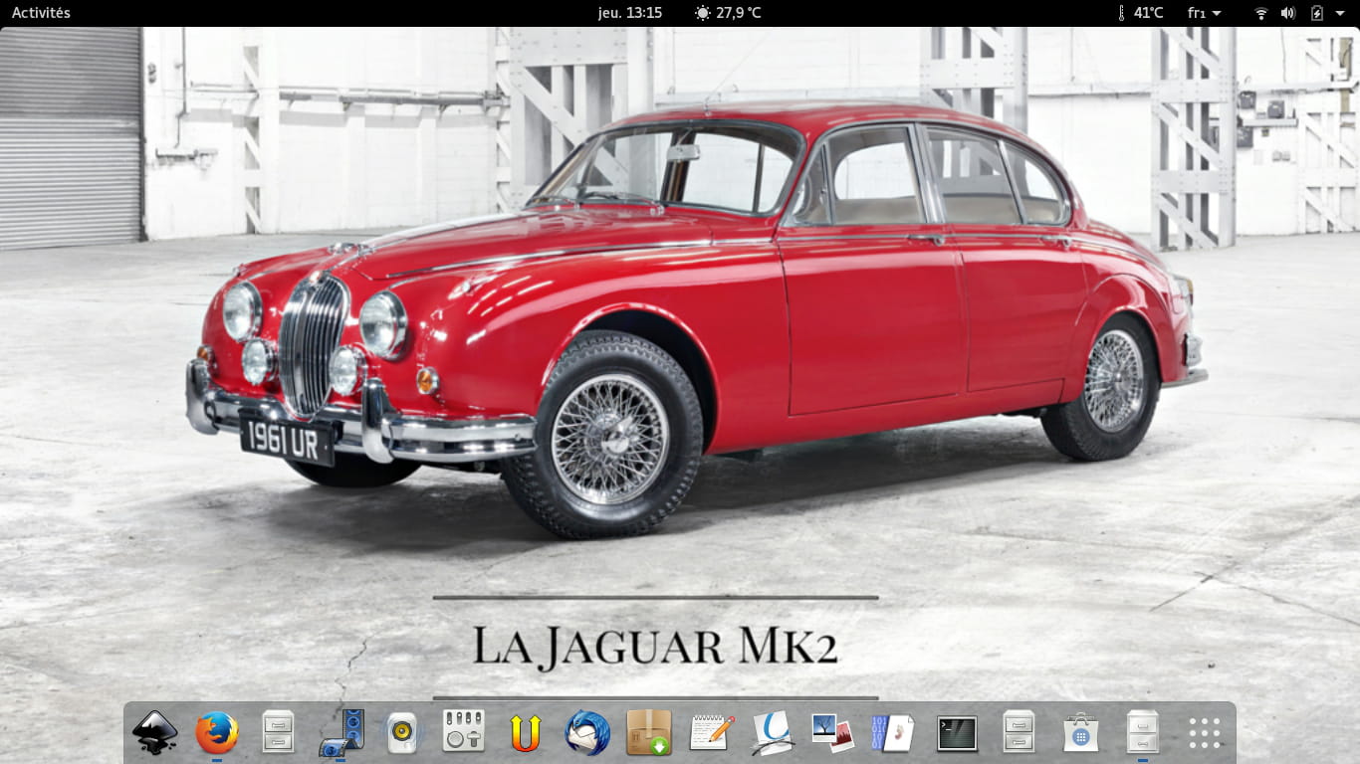
Task: Launch the binary digits hex editor icon
Action: point(895,733)
